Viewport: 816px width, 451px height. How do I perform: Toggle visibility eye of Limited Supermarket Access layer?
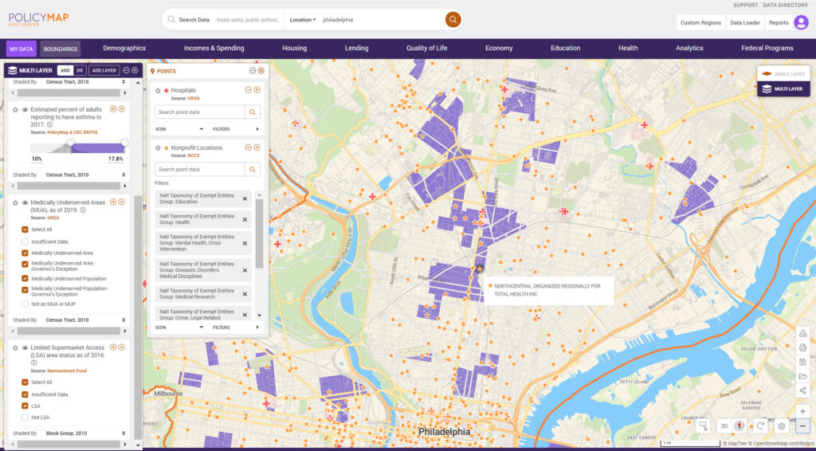point(25,347)
